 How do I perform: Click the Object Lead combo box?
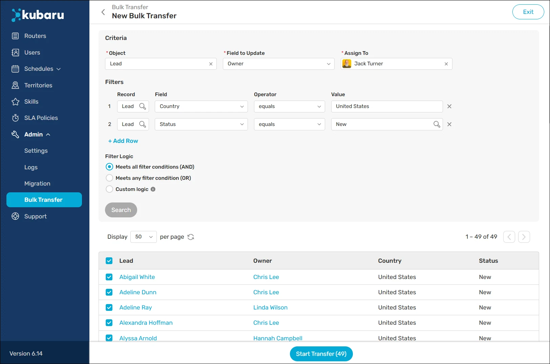(x=161, y=64)
